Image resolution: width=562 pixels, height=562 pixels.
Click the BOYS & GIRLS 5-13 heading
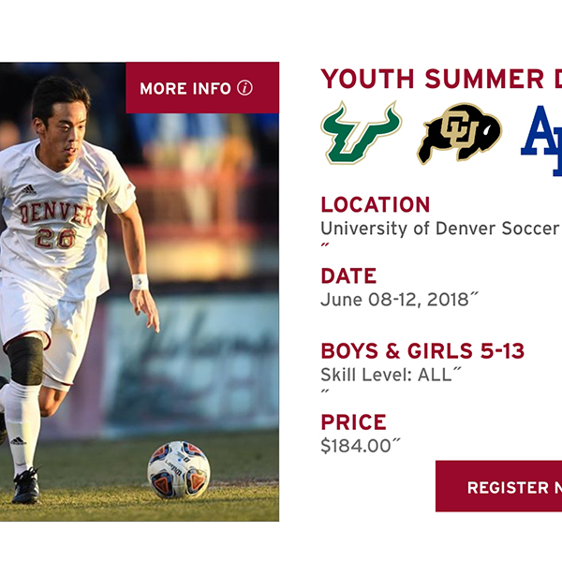pyautogui.click(x=422, y=351)
